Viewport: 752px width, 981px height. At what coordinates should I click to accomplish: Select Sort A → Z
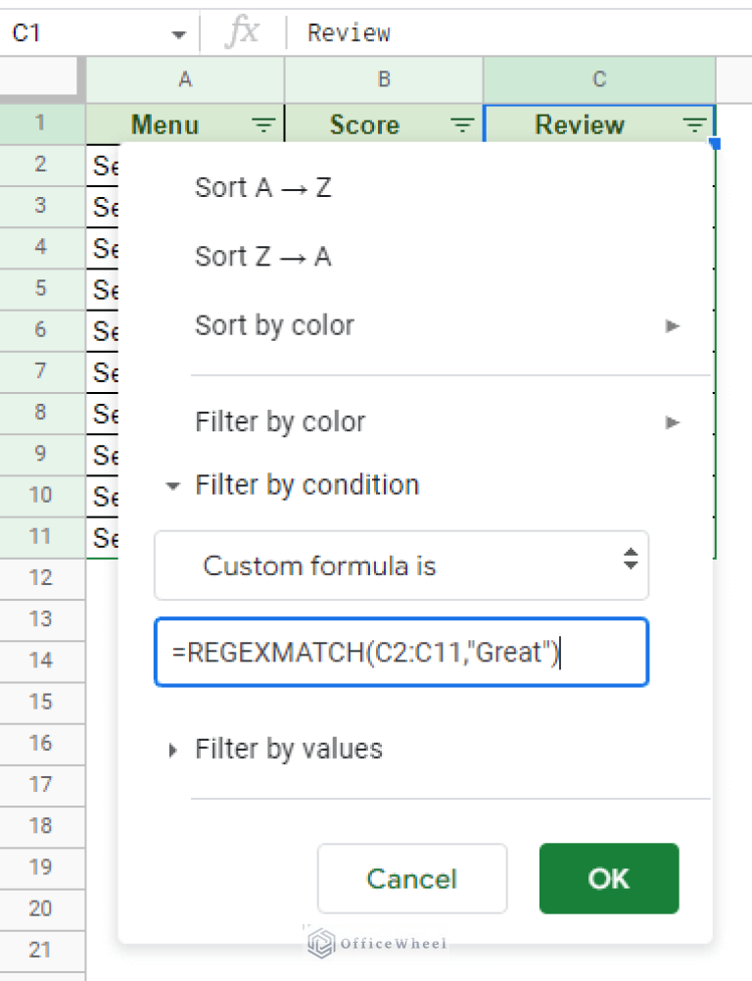coord(262,186)
